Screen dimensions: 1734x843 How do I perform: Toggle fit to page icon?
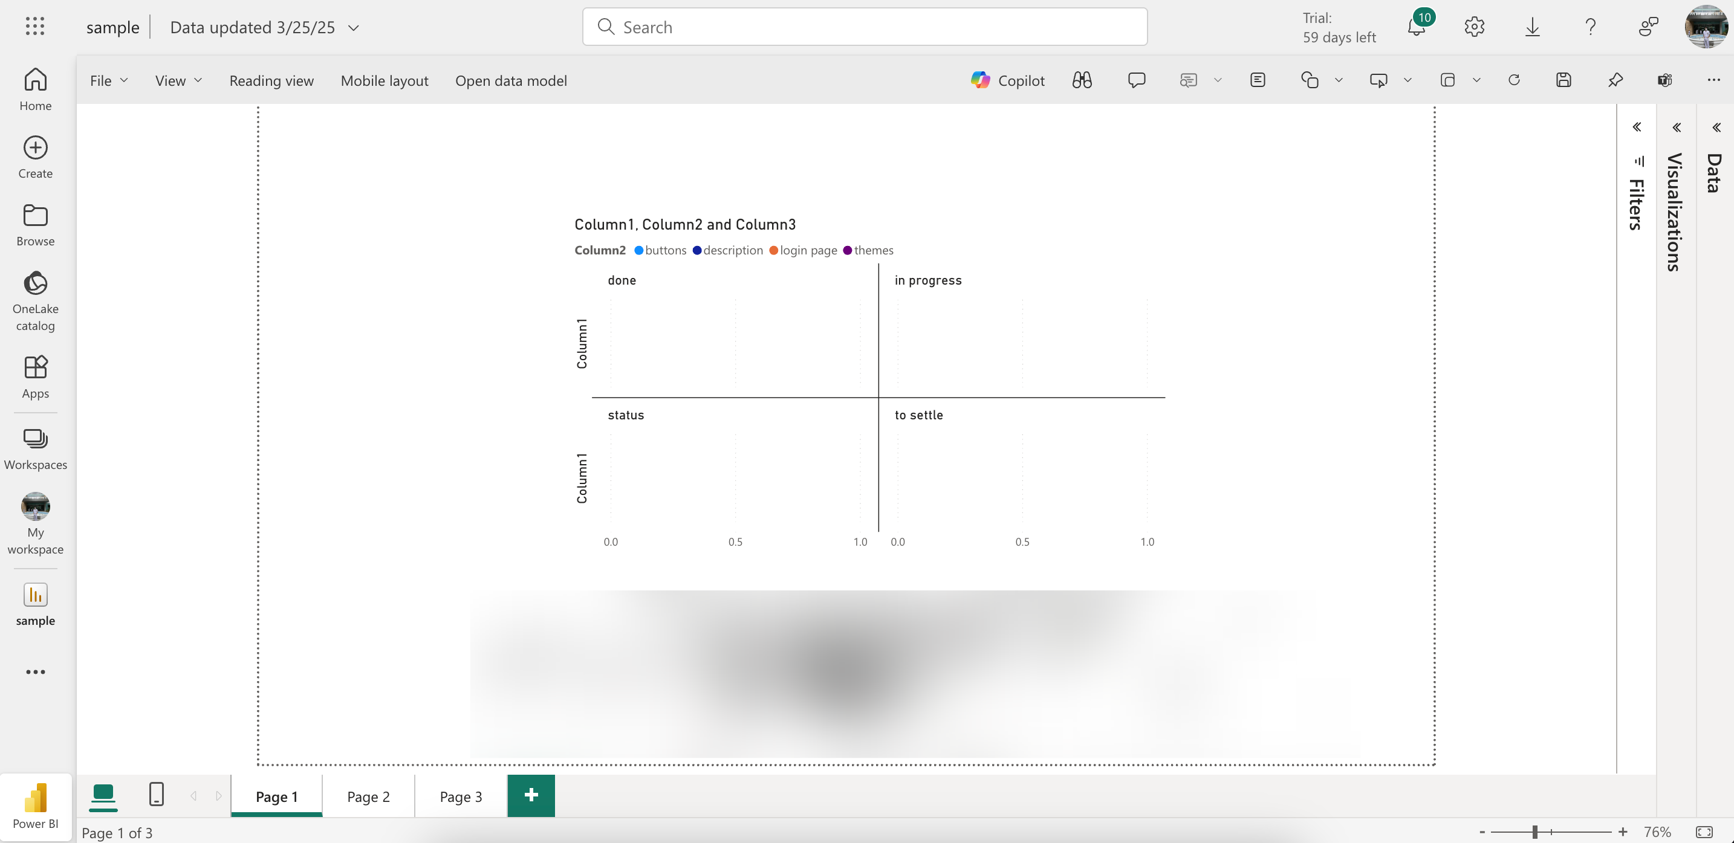point(1704,832)
